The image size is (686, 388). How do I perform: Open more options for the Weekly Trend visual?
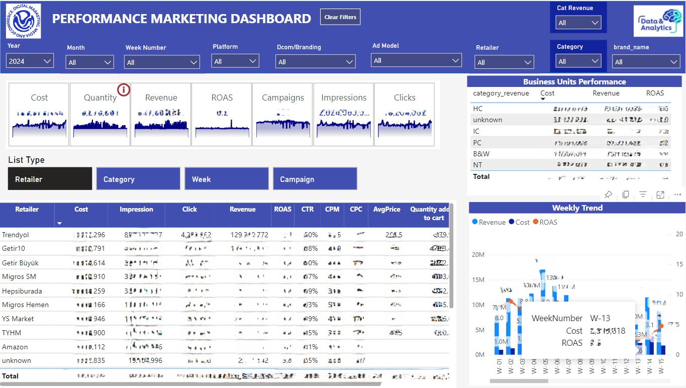[x=677, y=195]
